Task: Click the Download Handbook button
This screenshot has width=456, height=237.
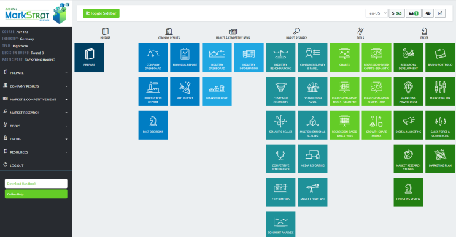Action: pos(36,184)
